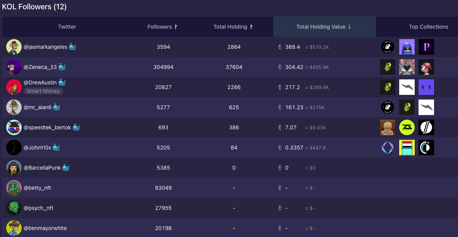
Task: Click Ethereum icon in @mr_alan6 row
Action: pyautogui.click(x=280, y=107)
